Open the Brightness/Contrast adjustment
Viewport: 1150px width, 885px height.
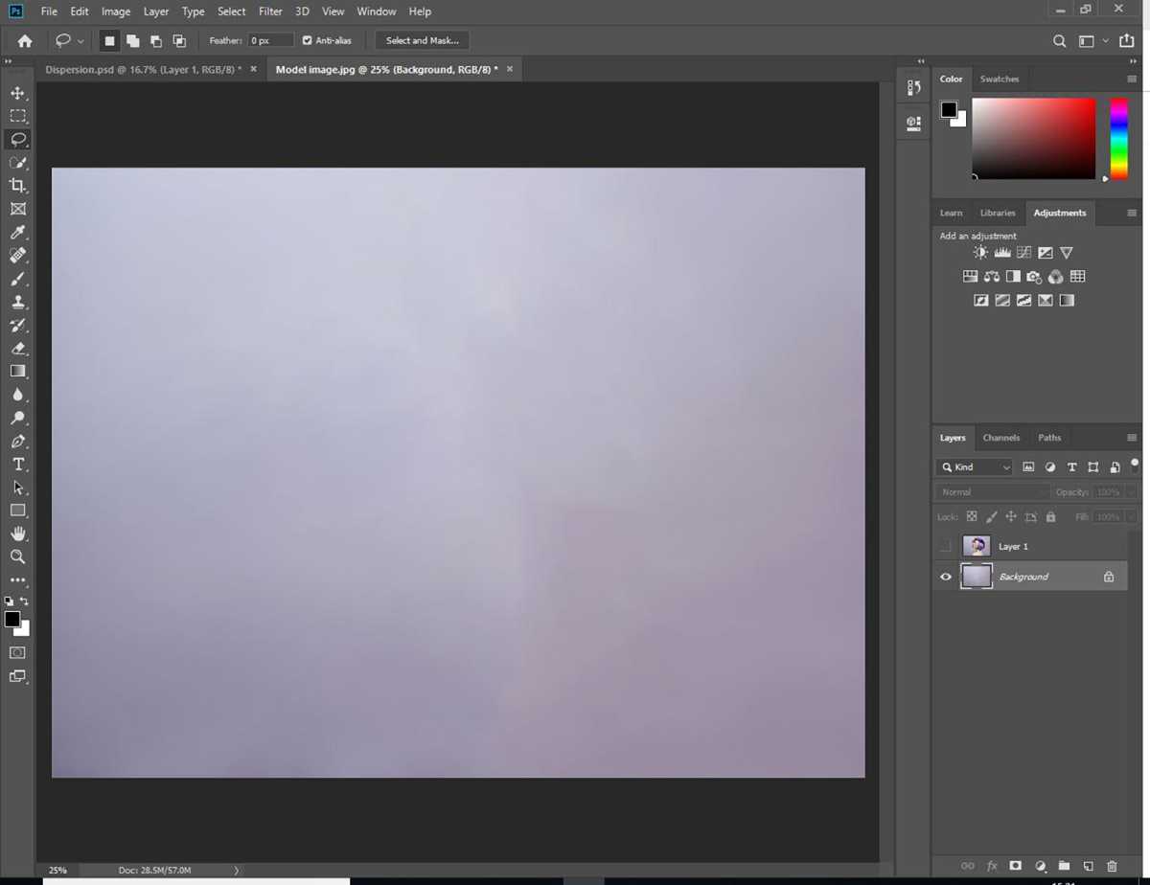pyautogui.click(x=980, y=252)
